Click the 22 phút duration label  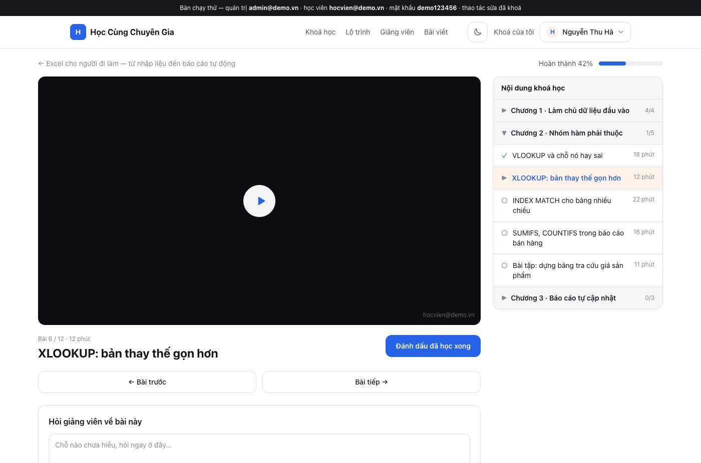point(643,199)
